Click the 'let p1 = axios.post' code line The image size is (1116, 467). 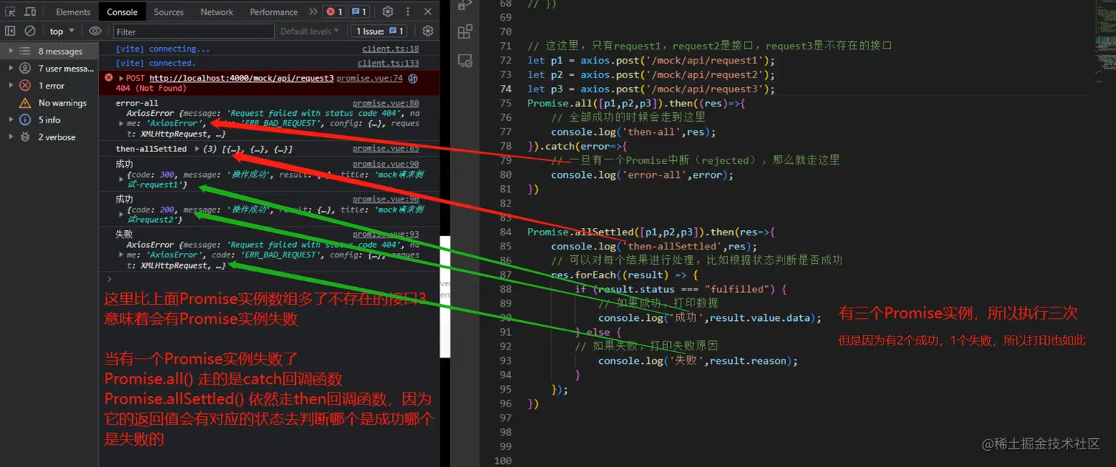(x=652, y=60)
